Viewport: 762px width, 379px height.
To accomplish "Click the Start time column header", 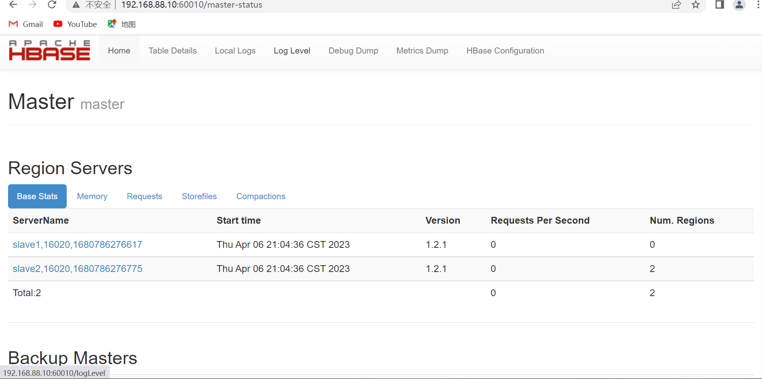I will click(239, 220).
